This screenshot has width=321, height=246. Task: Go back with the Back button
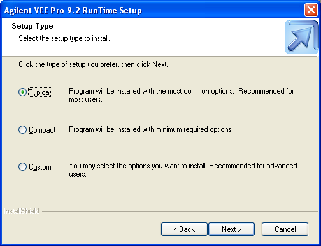[184, 229]
